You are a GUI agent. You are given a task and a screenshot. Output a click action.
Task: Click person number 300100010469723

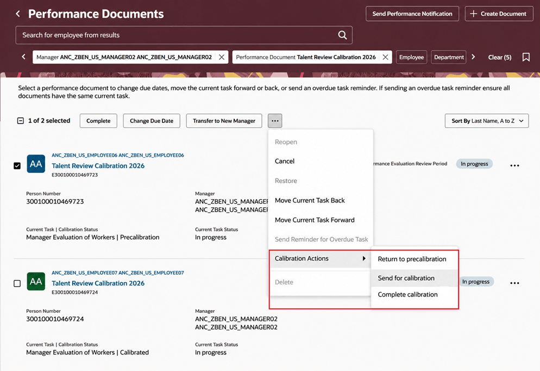point(55,201)
